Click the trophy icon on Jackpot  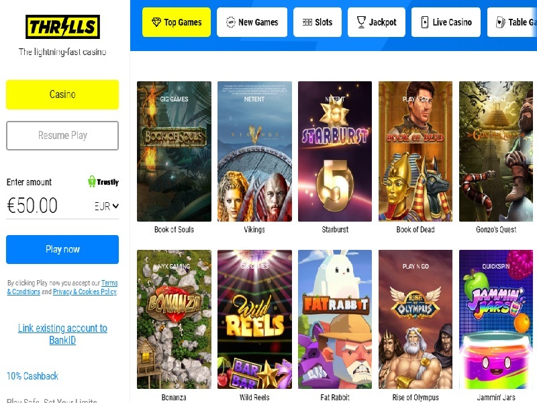(361, 22)
